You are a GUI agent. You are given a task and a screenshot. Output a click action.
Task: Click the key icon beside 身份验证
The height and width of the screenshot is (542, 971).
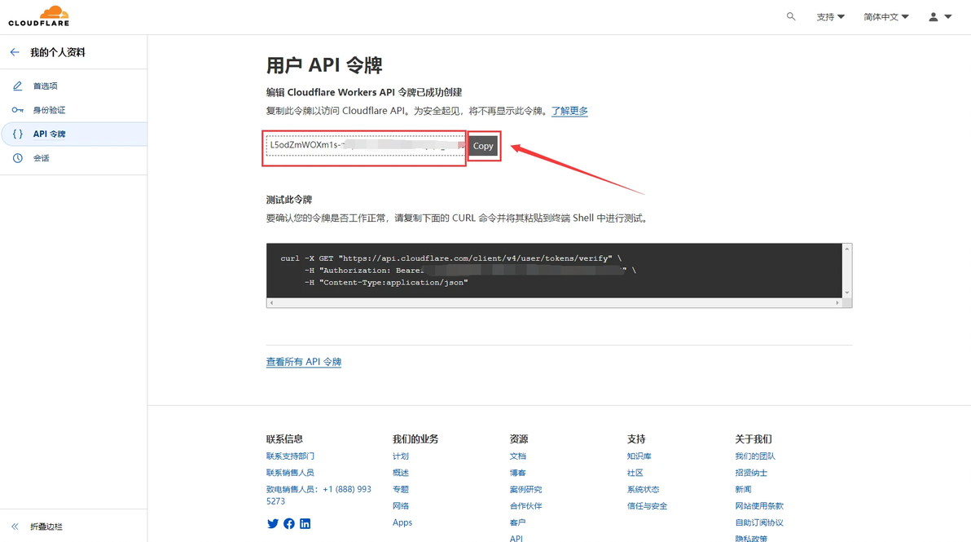click(x=17, y=110)
